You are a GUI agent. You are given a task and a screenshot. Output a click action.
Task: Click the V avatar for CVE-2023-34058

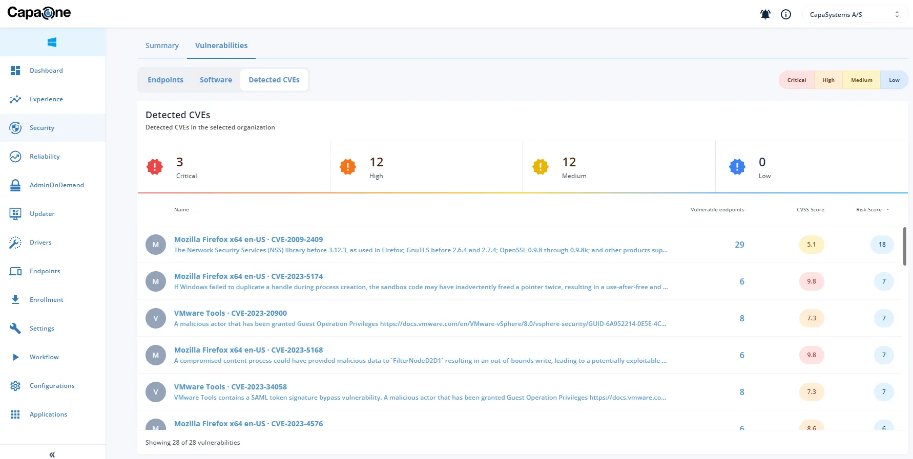pyautogui.click(x=156, y=392)
